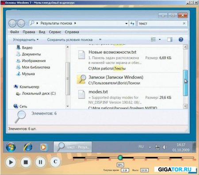The height and width of the screenshot is (175, 199).
Task: Open the view options dropdown arrow
Action: pos(160,39)
